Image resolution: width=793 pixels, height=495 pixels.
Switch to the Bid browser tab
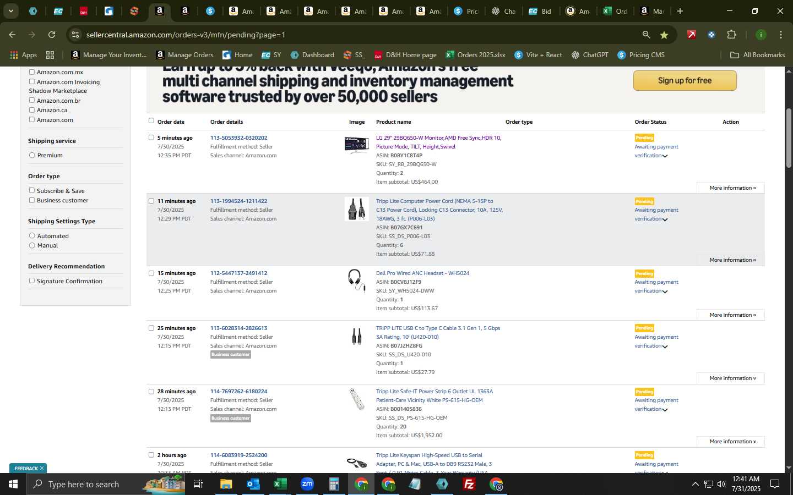(x=540, y=11)
